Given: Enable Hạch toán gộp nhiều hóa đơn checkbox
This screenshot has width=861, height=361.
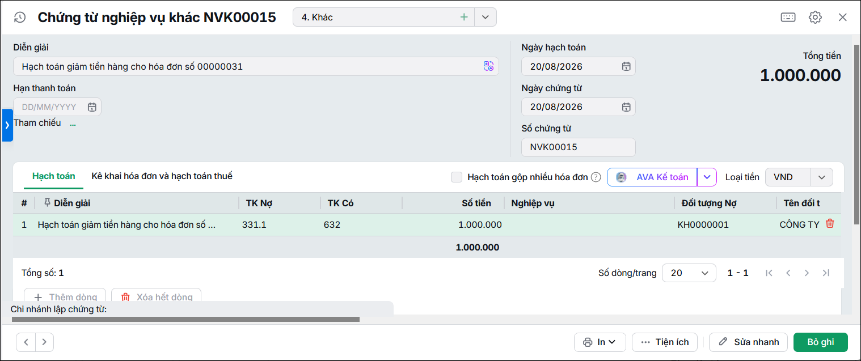Looking at the screenshot, I should click(x=457, y=177).
